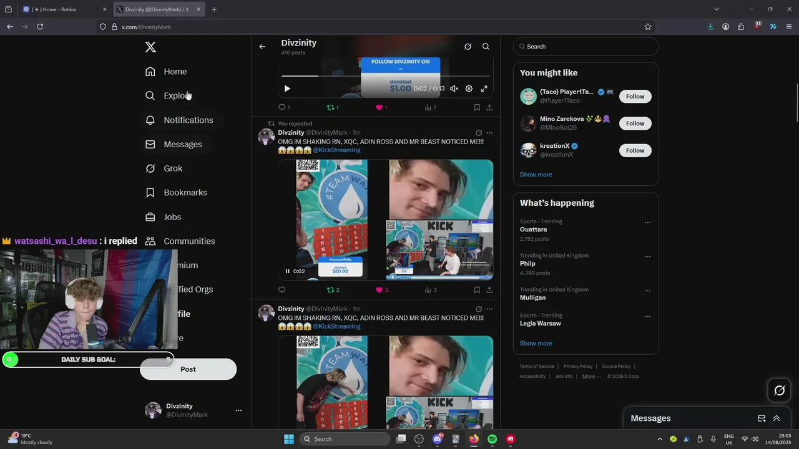This screenshot has width=799, height=449.
Task: Open Windows Start menu
Action: [289, 439]
